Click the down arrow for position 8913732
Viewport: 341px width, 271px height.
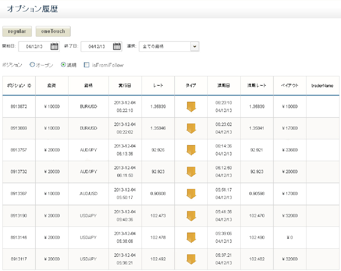click(x=191, y=172)
